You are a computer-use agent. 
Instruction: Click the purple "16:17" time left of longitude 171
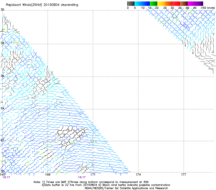[82, 177]
